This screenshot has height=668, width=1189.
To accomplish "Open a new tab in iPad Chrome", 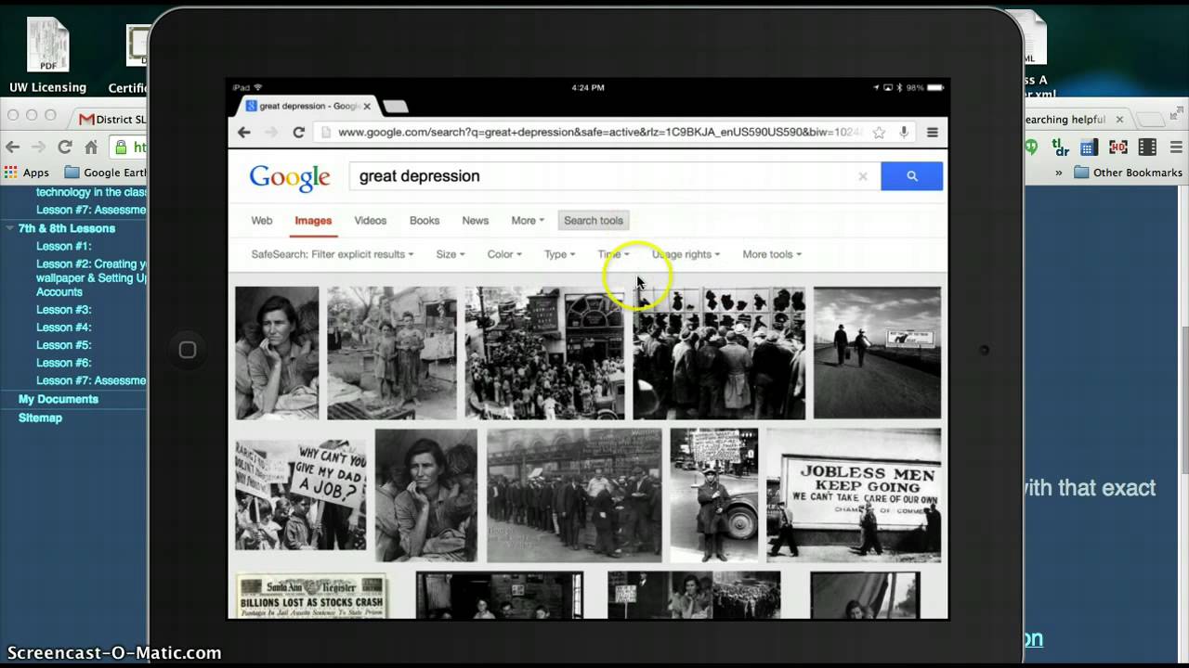I will click(395, 107).
